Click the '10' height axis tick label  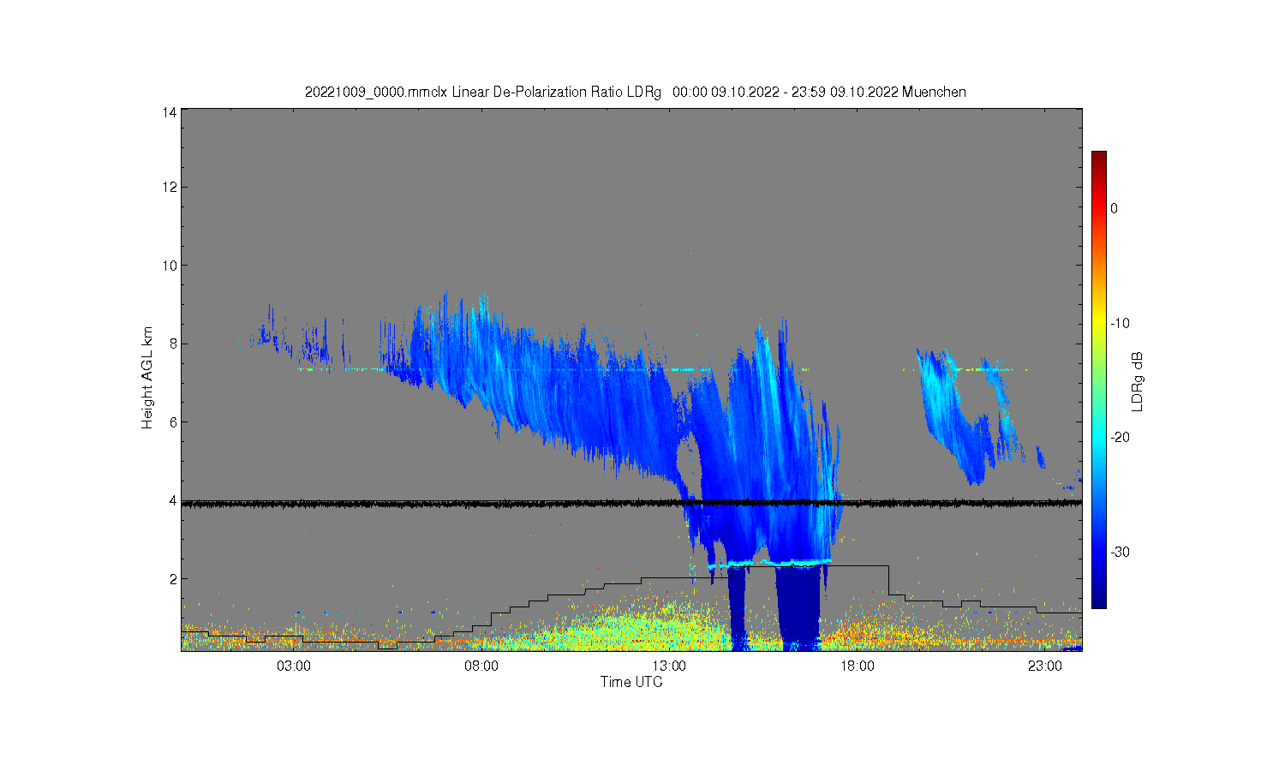pos(170,266)
